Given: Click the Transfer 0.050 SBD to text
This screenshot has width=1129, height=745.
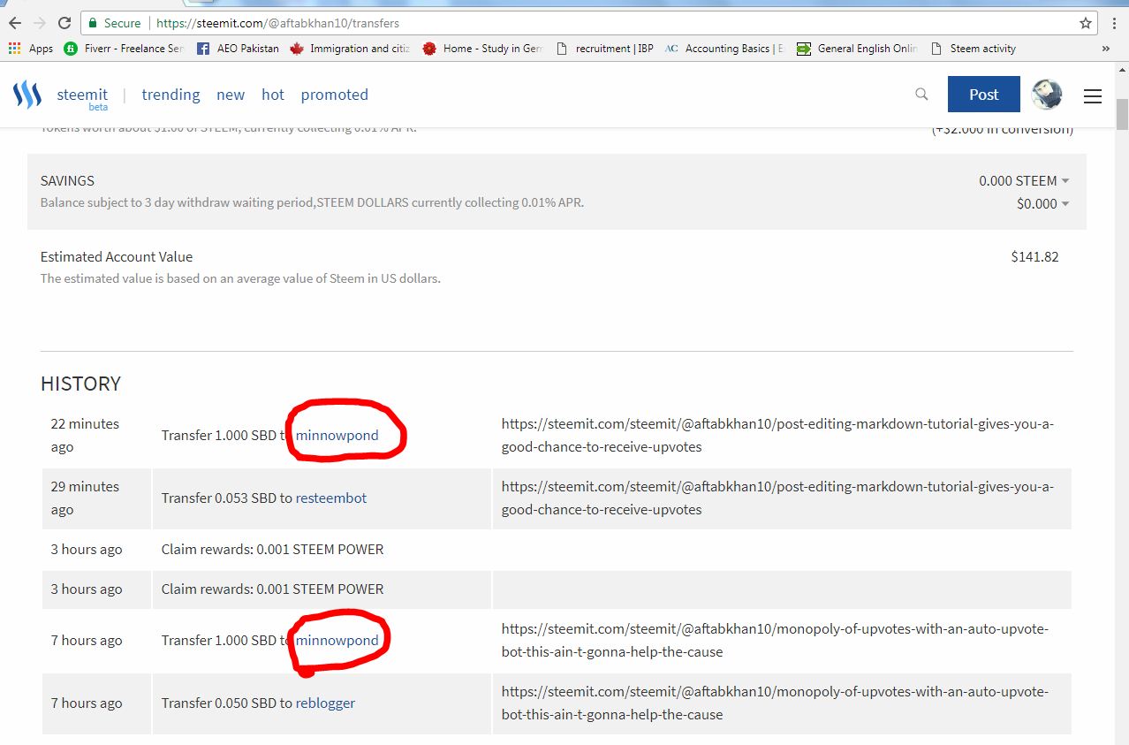Looking at the screenshot, I should (x=227, y=703).
